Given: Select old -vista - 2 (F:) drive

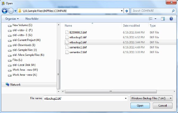Looking at the screenshot, I should point(23,30).
